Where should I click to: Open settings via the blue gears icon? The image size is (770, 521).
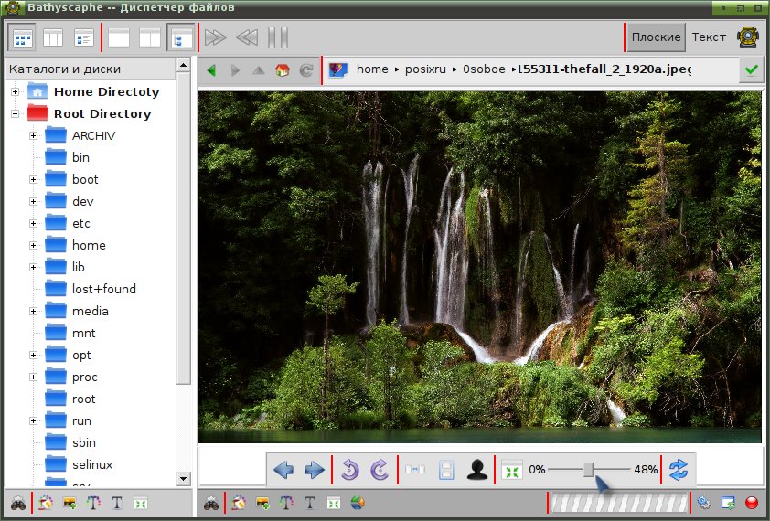point(703,504)
